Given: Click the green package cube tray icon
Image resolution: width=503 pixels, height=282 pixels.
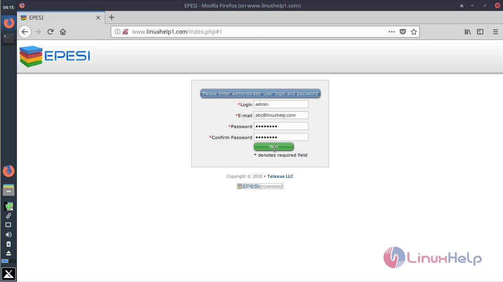Looking at the screenshot, I should (x=9, y=206).
